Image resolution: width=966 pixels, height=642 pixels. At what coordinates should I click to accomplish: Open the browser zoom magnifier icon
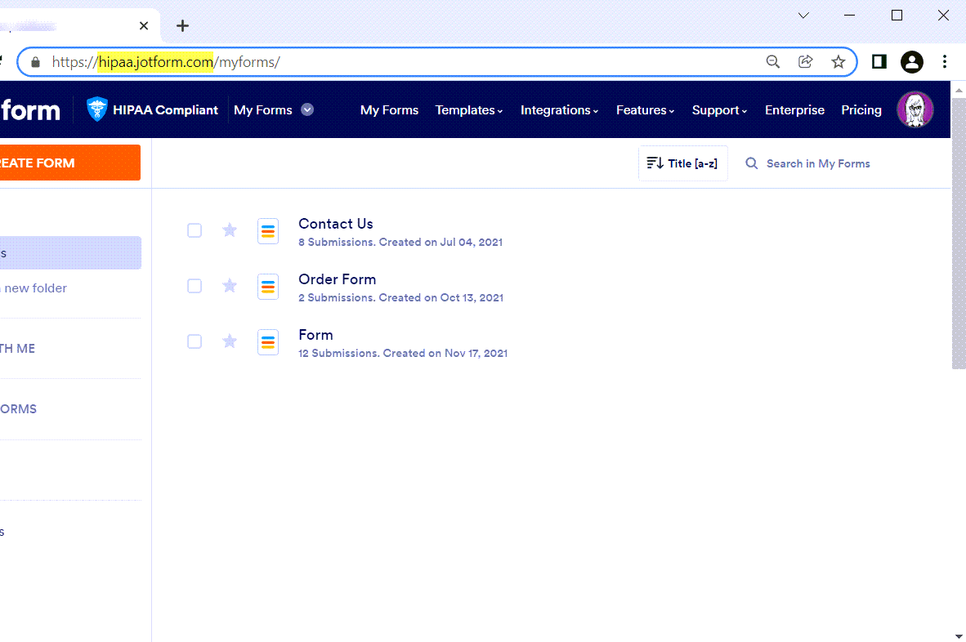pos(772,62)
